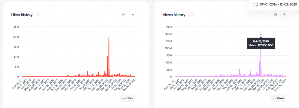
Task: Click the 50M views secondary spike
Action: pos(259,62)
